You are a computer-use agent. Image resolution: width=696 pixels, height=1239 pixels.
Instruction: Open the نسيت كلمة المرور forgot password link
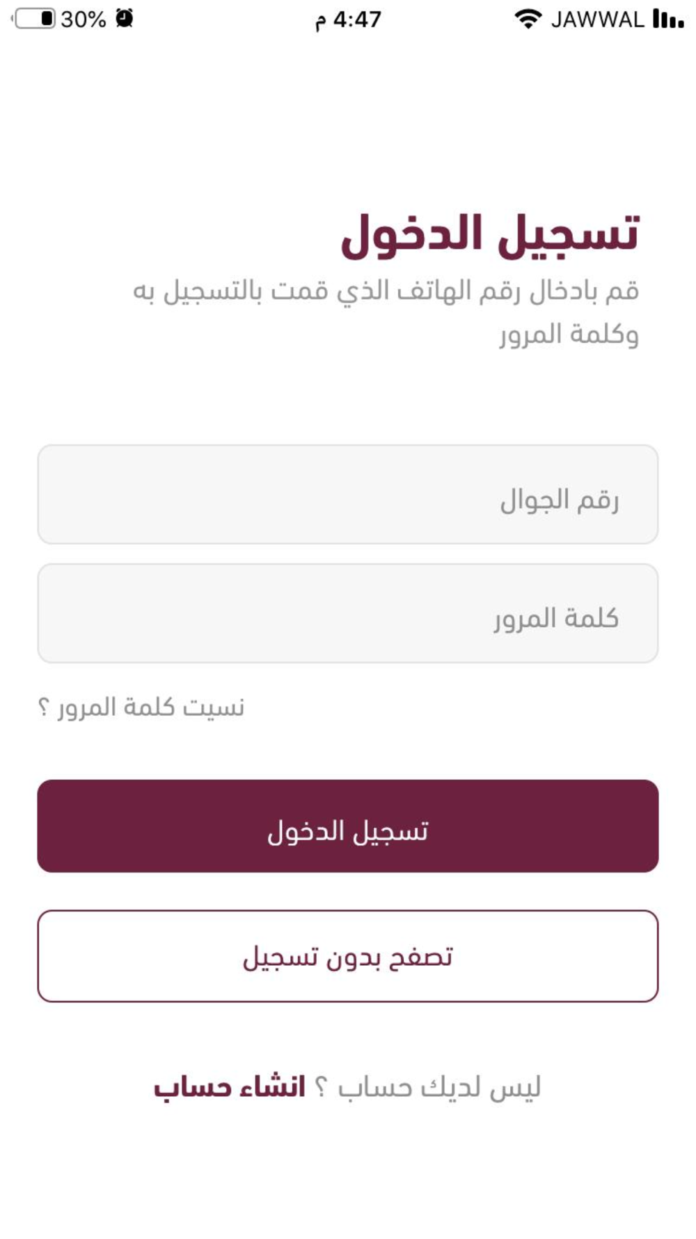click(x=141, y=707)
